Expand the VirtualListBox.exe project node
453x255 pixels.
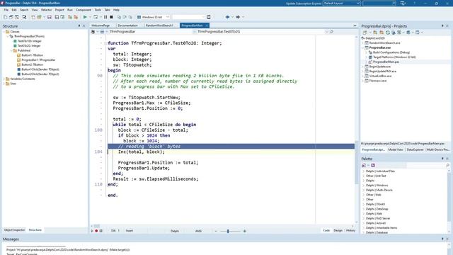tap(363, 76)
